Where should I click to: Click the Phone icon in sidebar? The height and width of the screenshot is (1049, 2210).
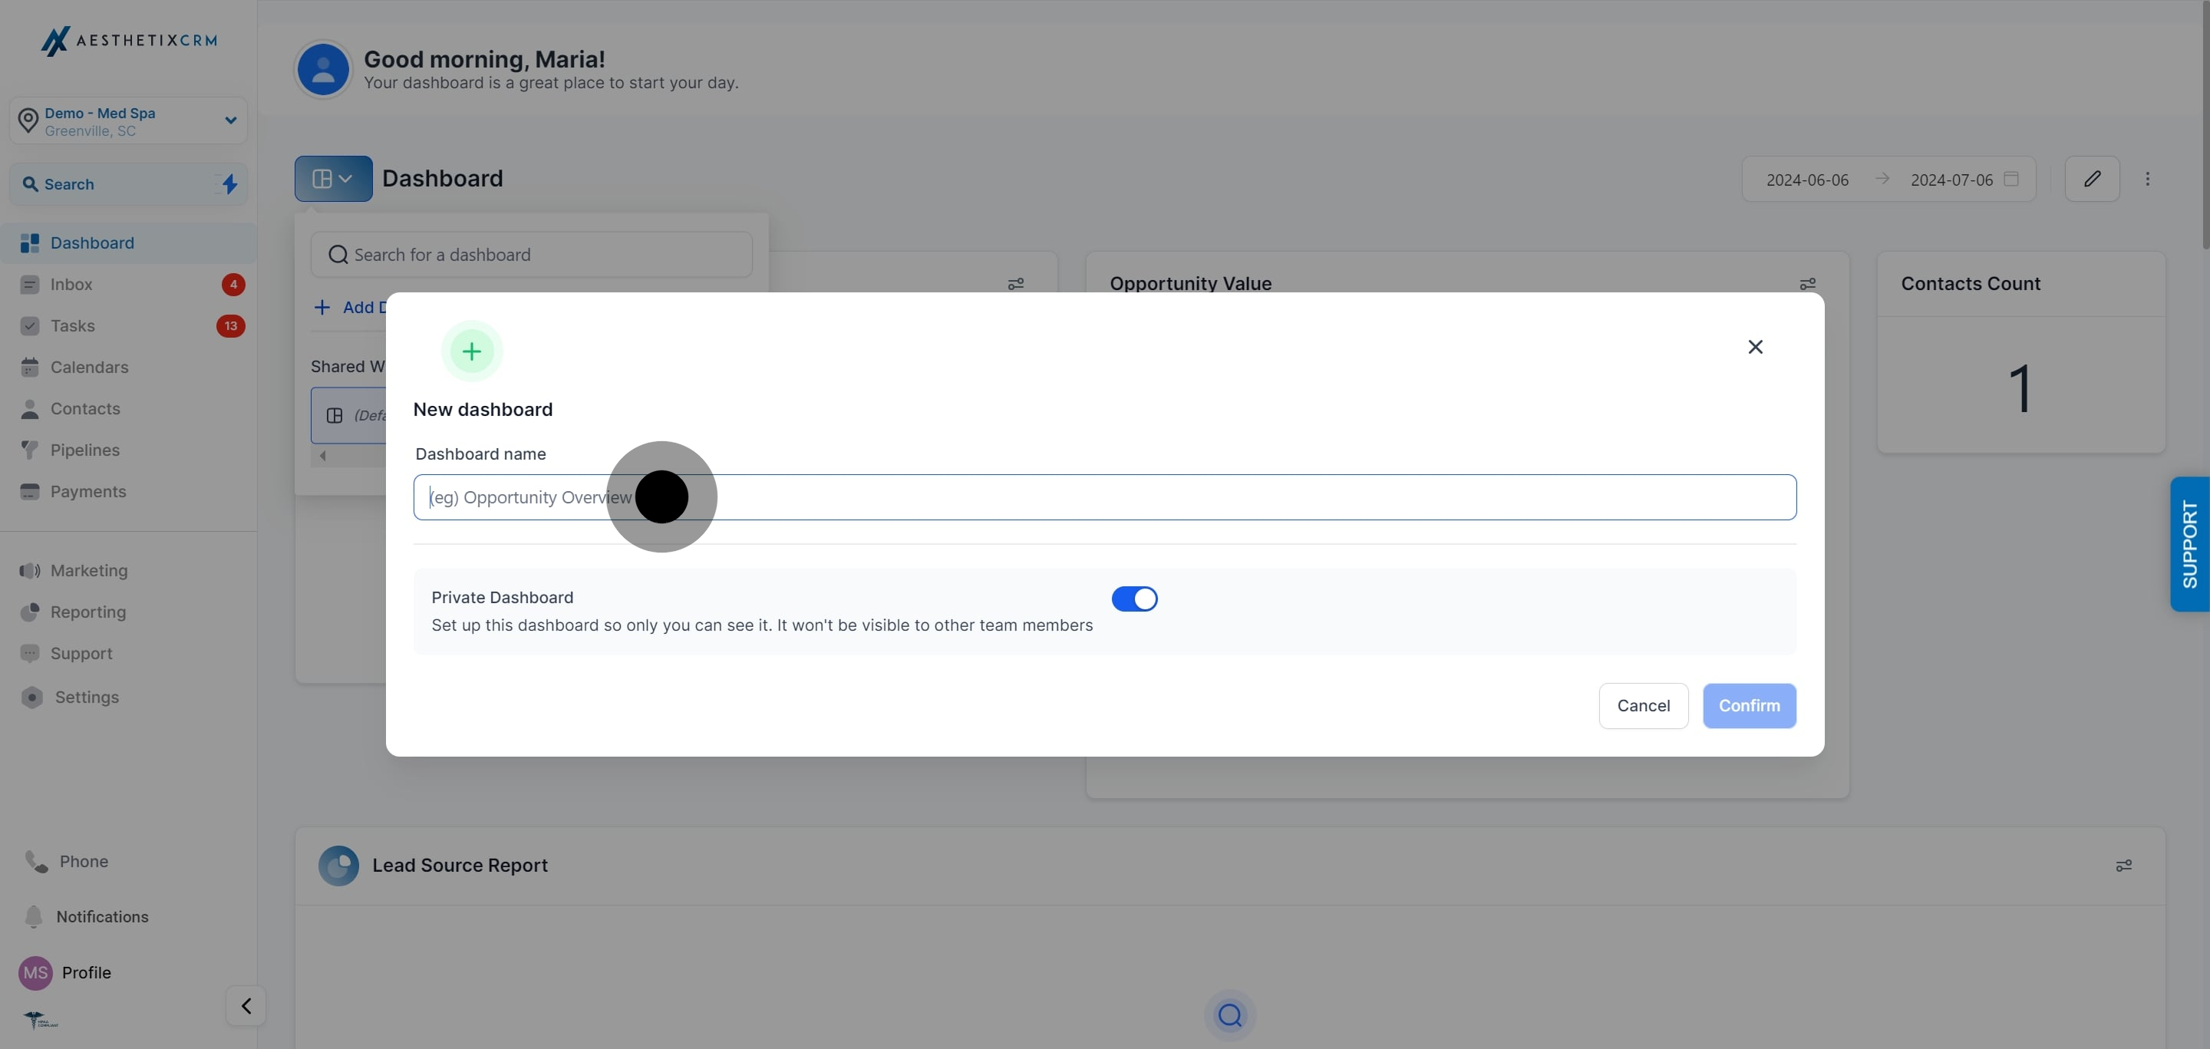tap(36, 860)
